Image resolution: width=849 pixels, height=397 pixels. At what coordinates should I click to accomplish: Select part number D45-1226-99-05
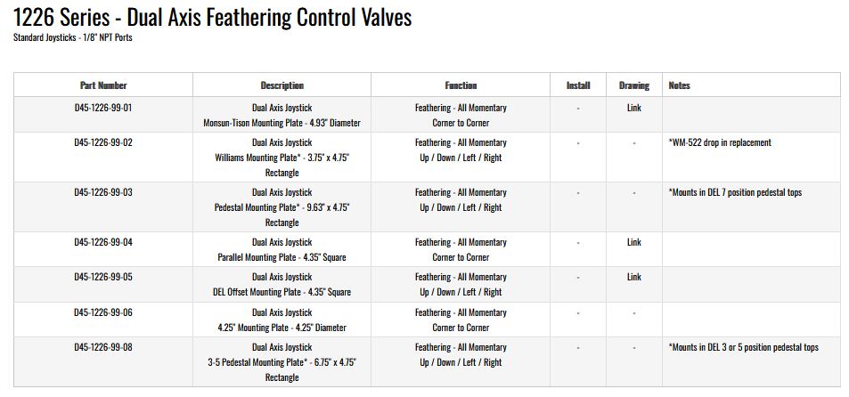[103, 277]
